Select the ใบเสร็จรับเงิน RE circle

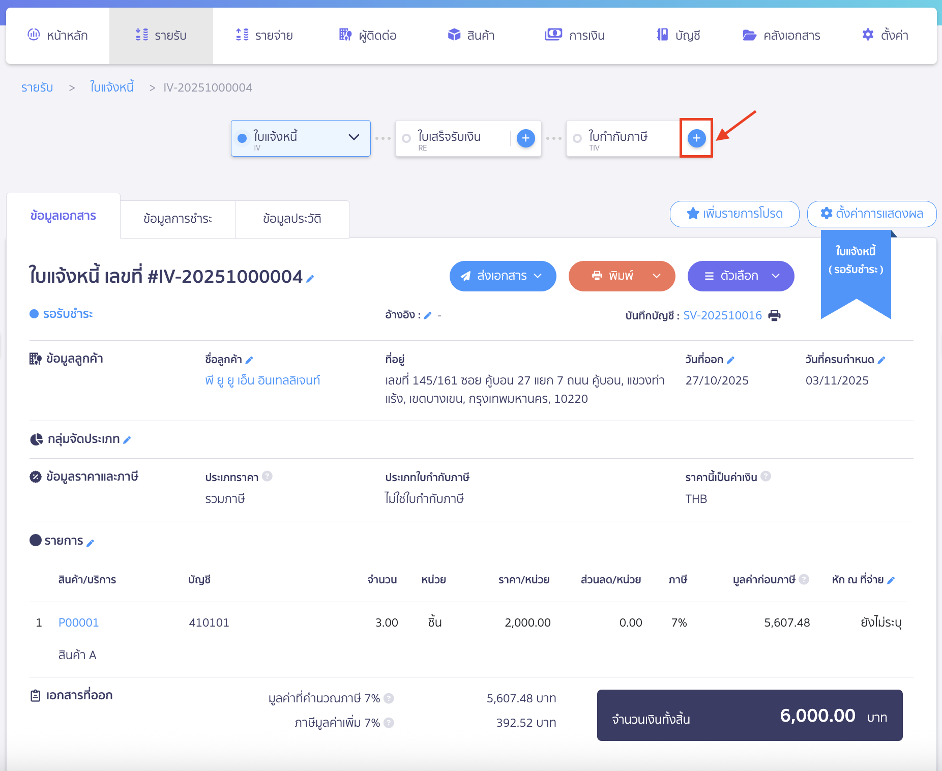click(x=405, y=138)
